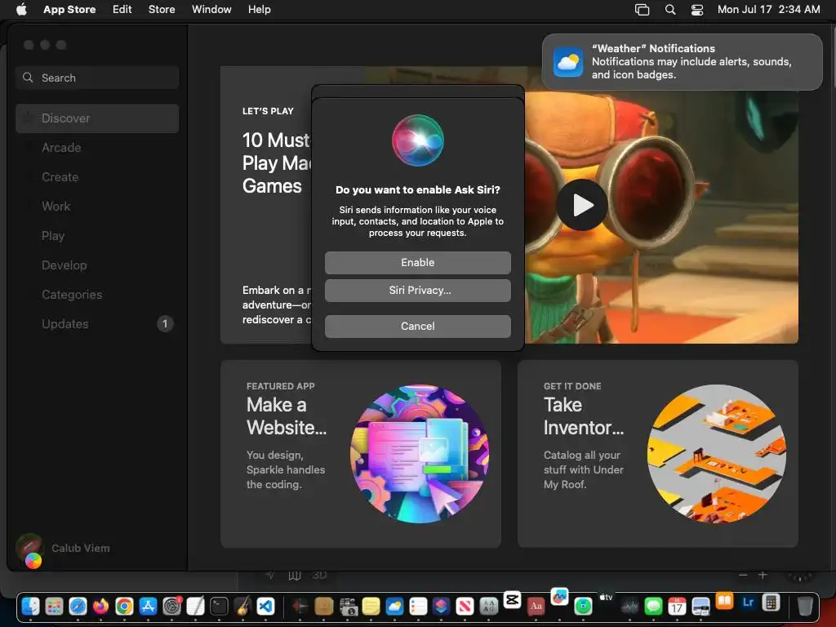Launch Shortcuts from the Dock
Screen dimensions: 836x627
pyautogui.click(x=441, y=607)
